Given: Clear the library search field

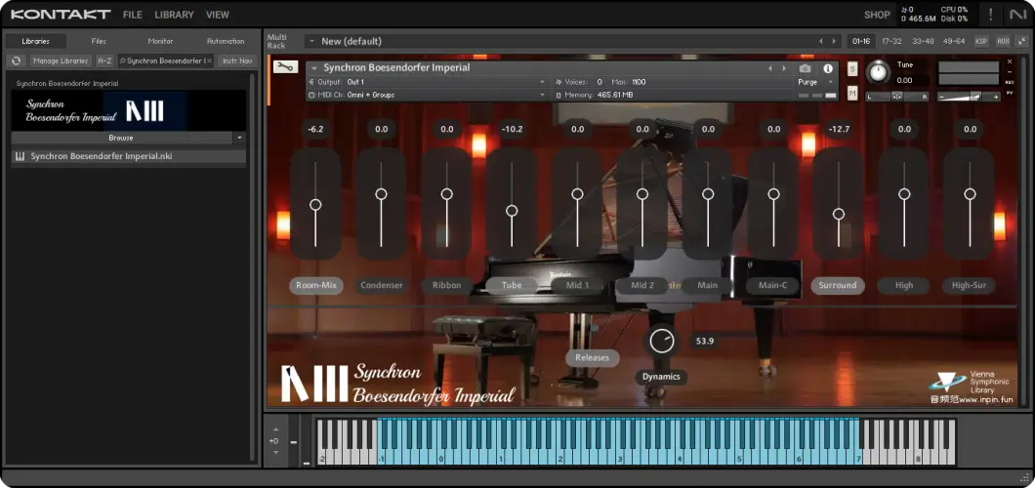Looking at the screenshot, I should 209,61.
